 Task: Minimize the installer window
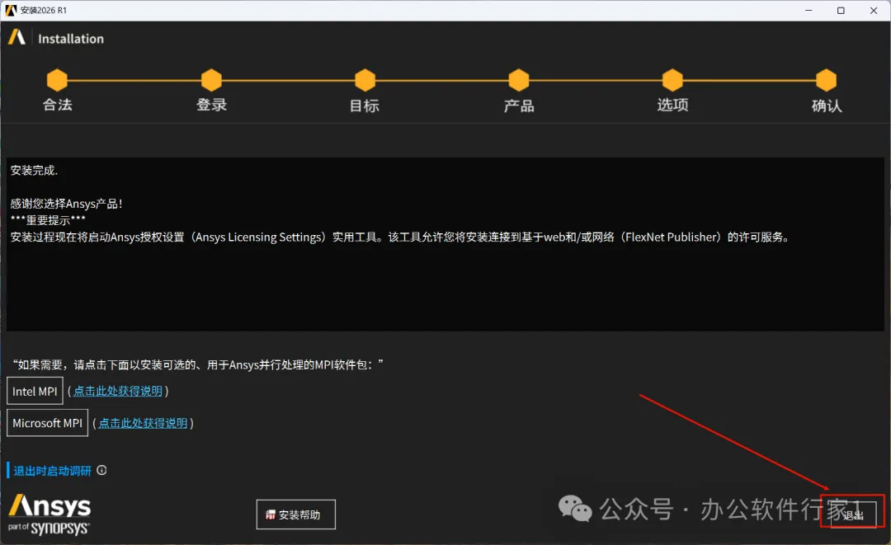808,10
